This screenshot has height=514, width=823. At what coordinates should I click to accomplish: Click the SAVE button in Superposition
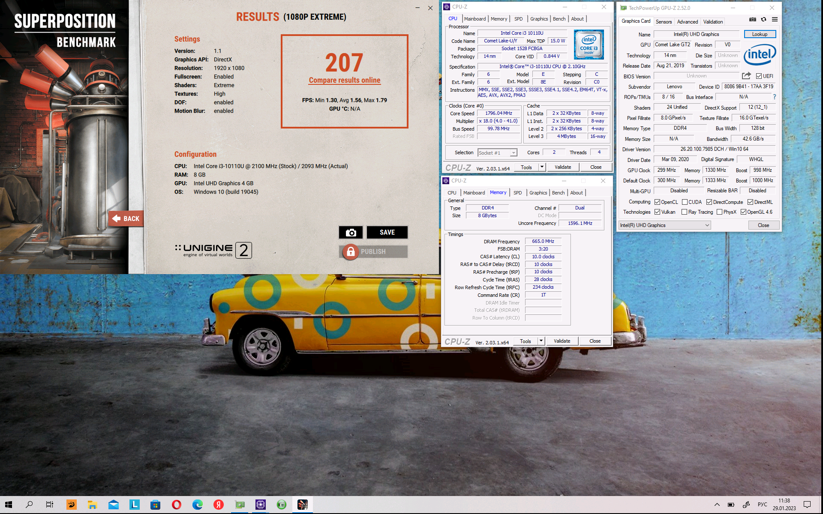387,232
